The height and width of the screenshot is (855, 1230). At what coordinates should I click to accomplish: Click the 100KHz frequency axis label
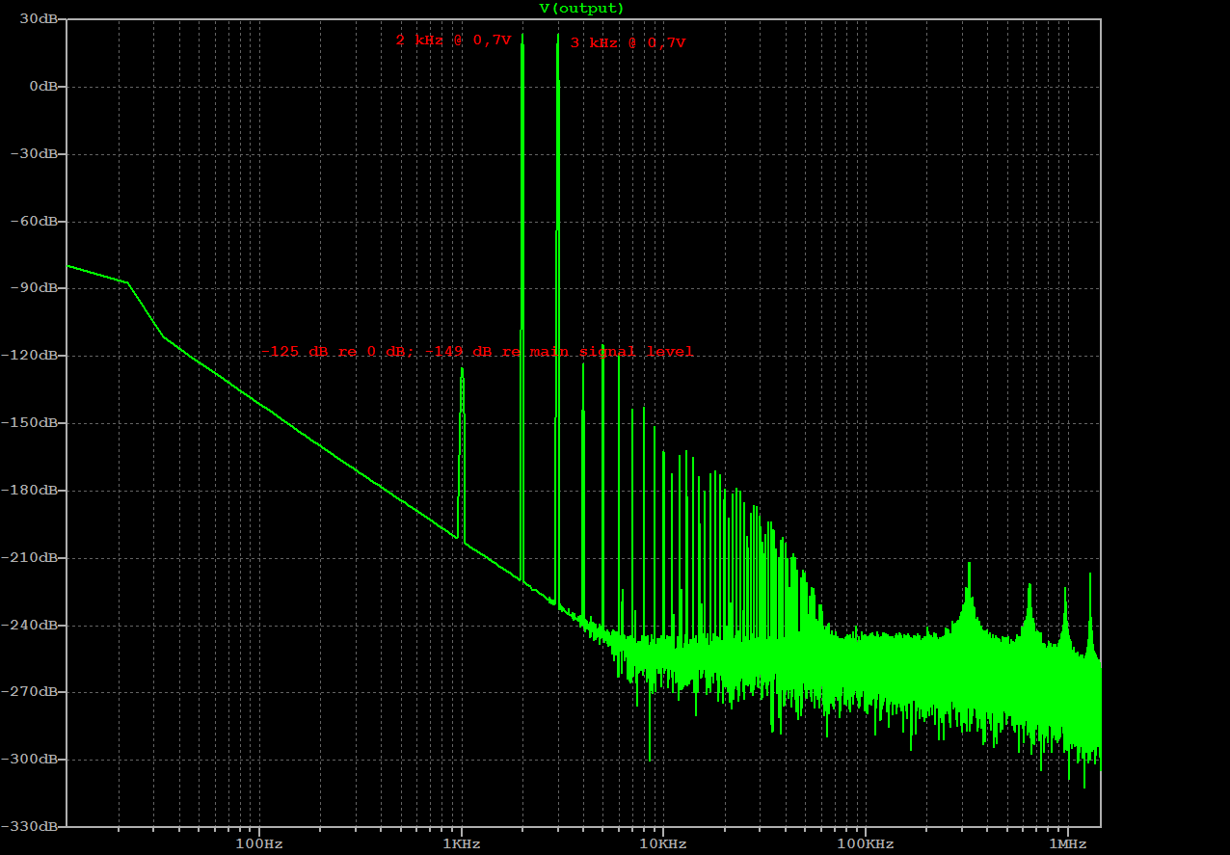pyautogui.click(x=865, y=843)
